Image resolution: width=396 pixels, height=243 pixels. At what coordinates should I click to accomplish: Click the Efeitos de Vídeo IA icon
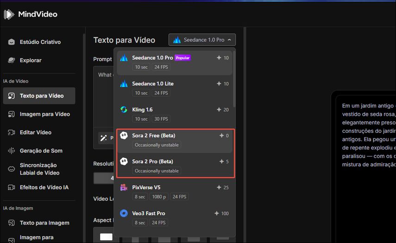(x=12, y=187)
